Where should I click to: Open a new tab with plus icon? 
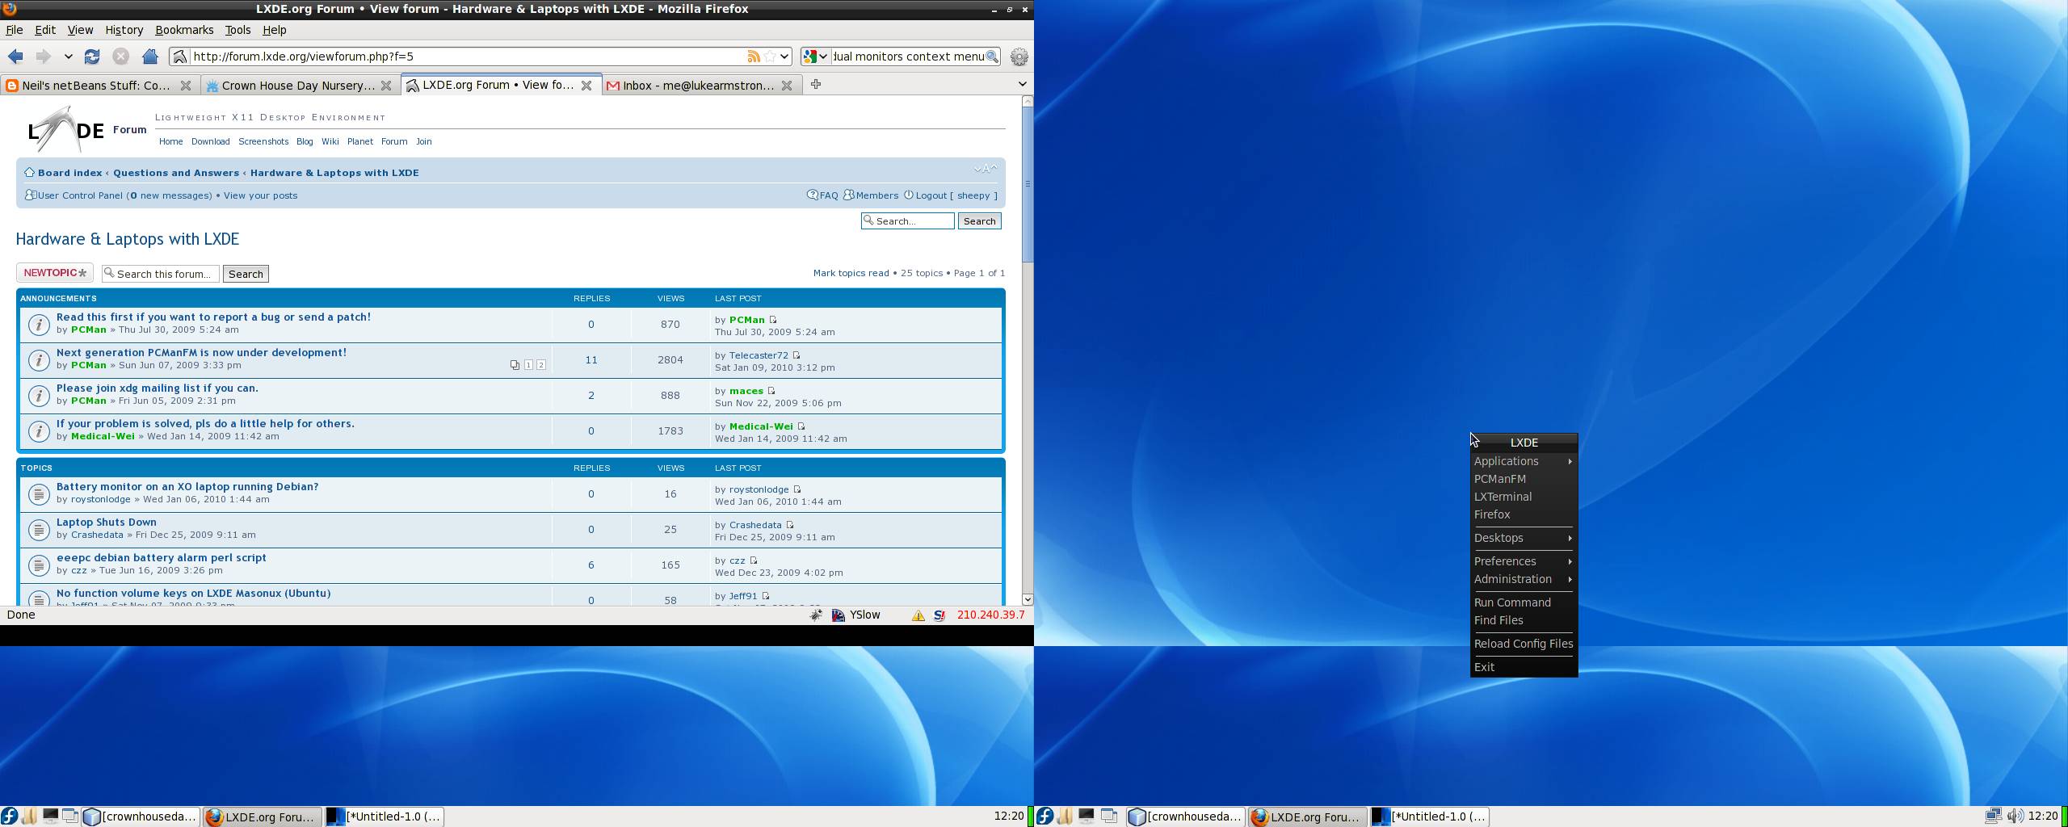pyautogui.click(x=816, y=84)
